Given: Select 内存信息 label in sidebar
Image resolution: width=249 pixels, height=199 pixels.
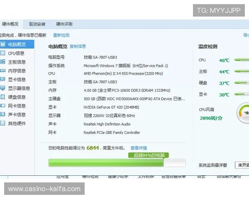Looking at the screenshot, I should coord(17,71).
